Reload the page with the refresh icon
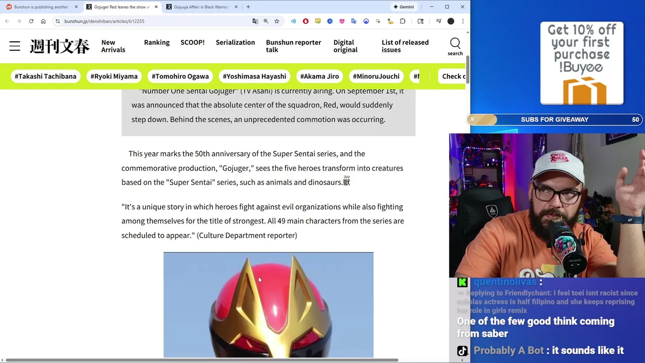Image resolution: width=645 pixels, height=363 pixels. (x=31, y=21)
